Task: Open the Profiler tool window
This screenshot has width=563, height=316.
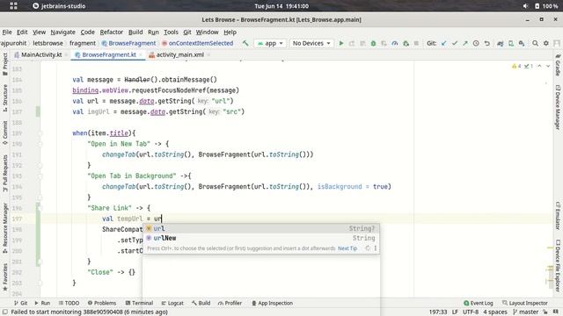Action: pos(230,303)
